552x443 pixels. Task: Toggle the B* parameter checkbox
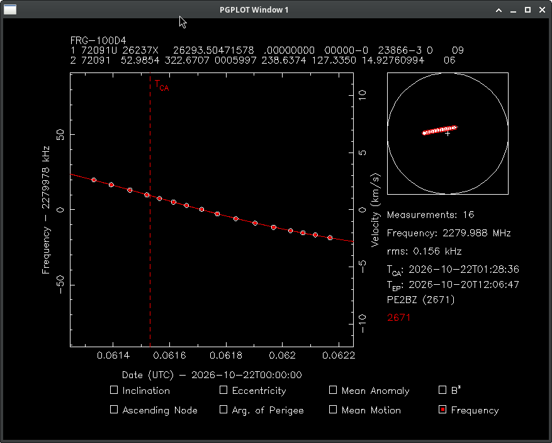tap(442, 390)
